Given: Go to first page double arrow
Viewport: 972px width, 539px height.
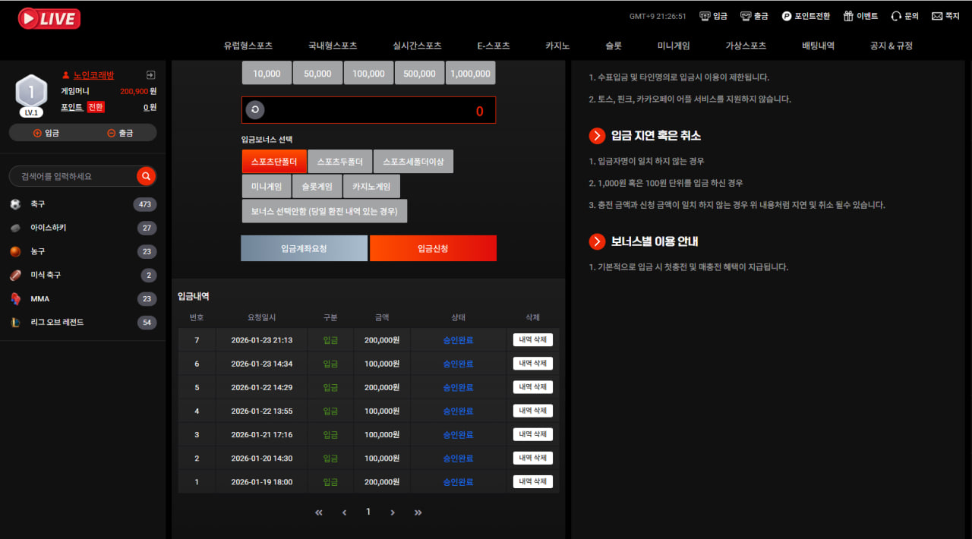Looking at the screenshot, I should [x=319, y=512].
